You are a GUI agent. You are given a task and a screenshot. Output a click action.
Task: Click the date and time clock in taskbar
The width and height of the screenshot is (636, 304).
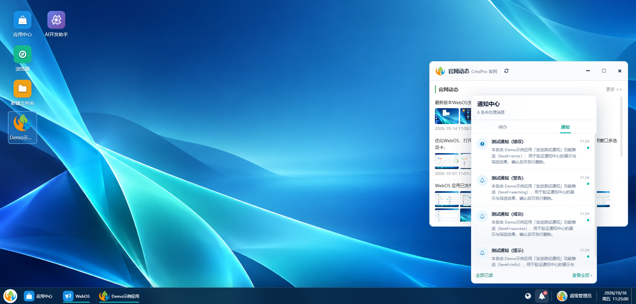615,296
